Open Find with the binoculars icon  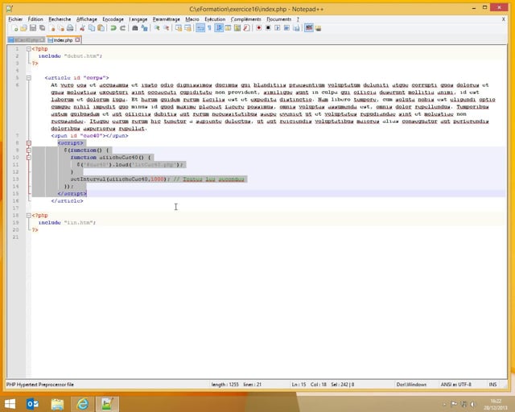click(135, 28)
